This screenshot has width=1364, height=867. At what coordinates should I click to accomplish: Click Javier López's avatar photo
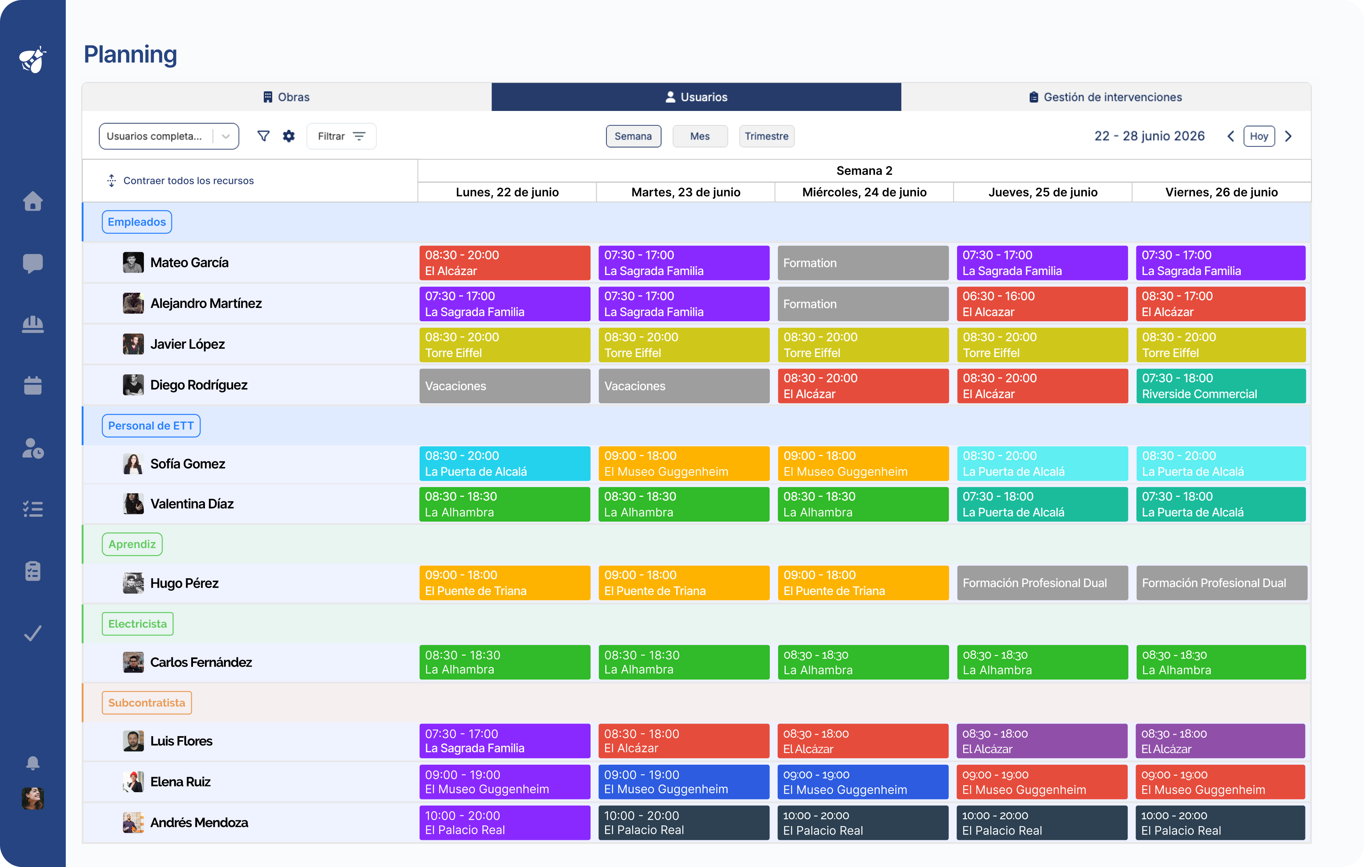(133, 344)
